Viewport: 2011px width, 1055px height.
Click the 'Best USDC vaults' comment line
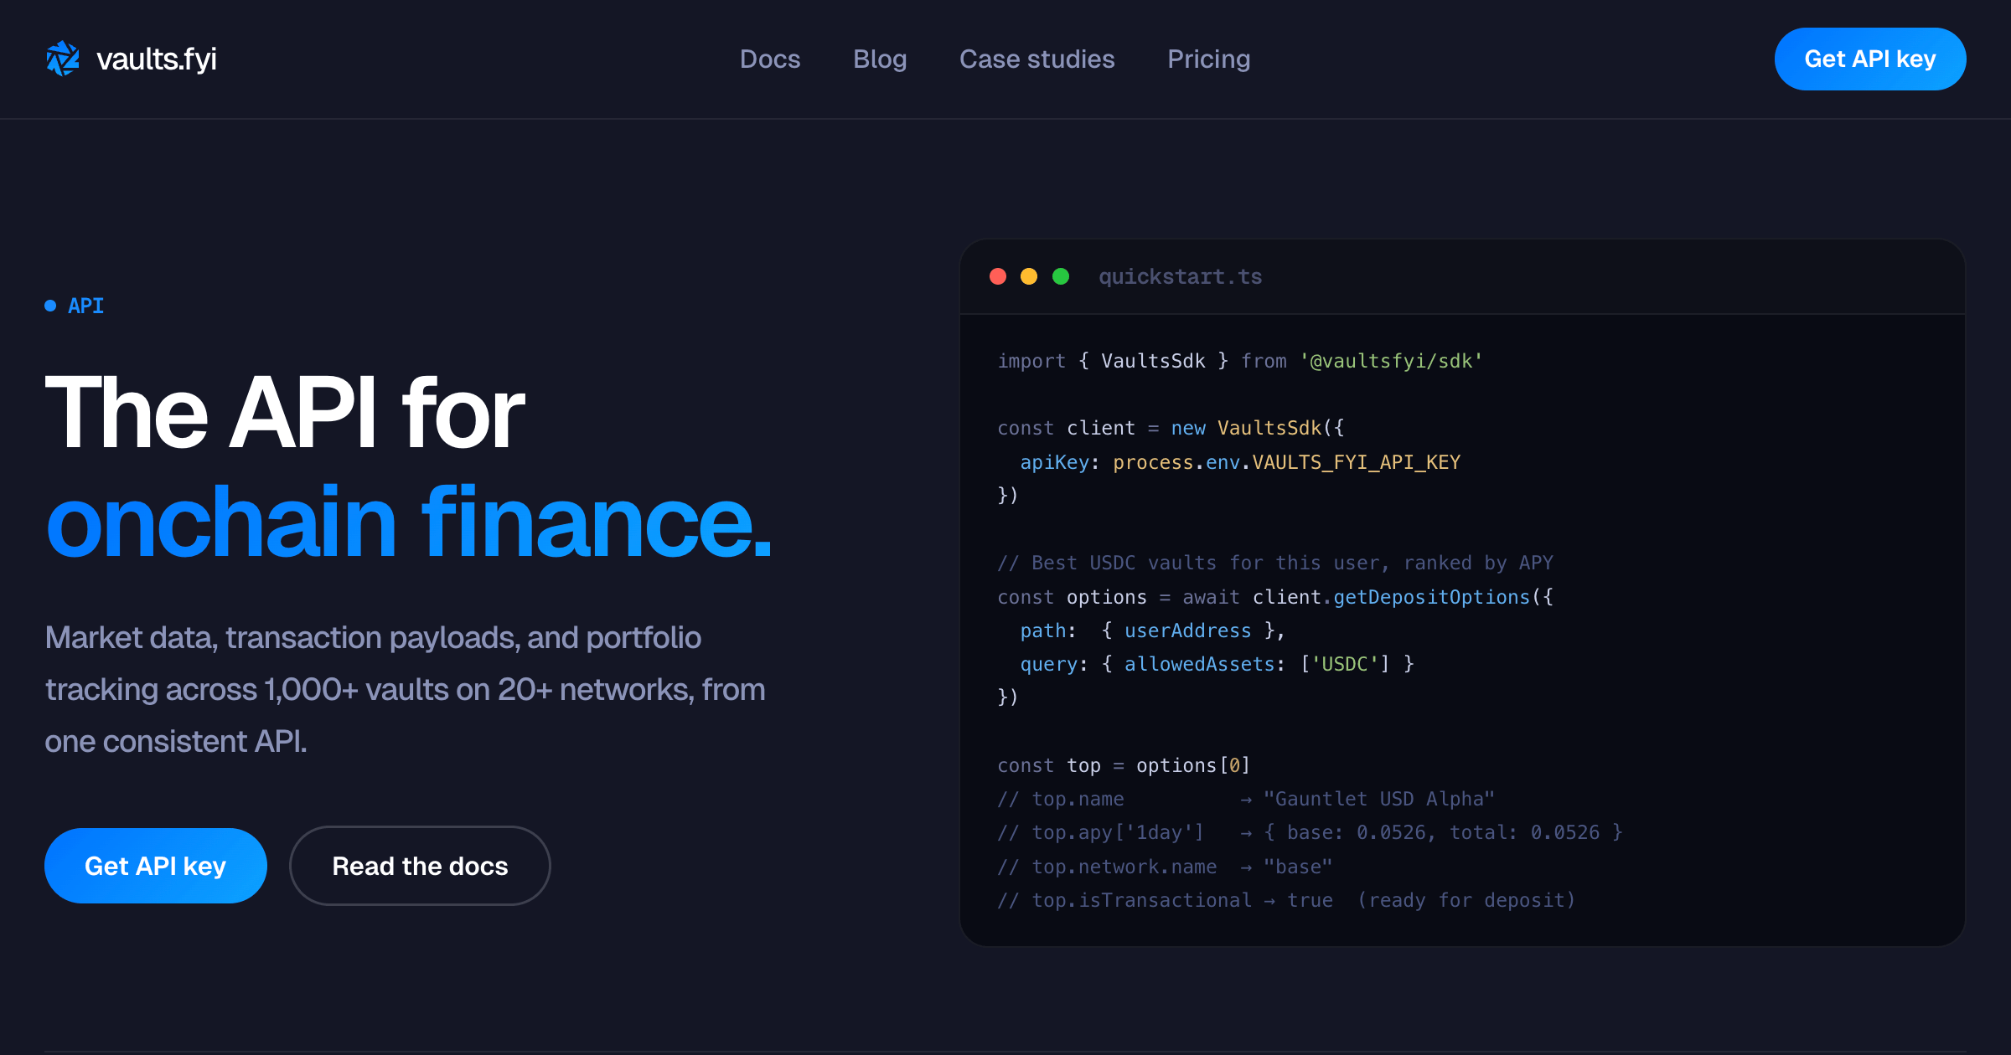point(1275,563)
